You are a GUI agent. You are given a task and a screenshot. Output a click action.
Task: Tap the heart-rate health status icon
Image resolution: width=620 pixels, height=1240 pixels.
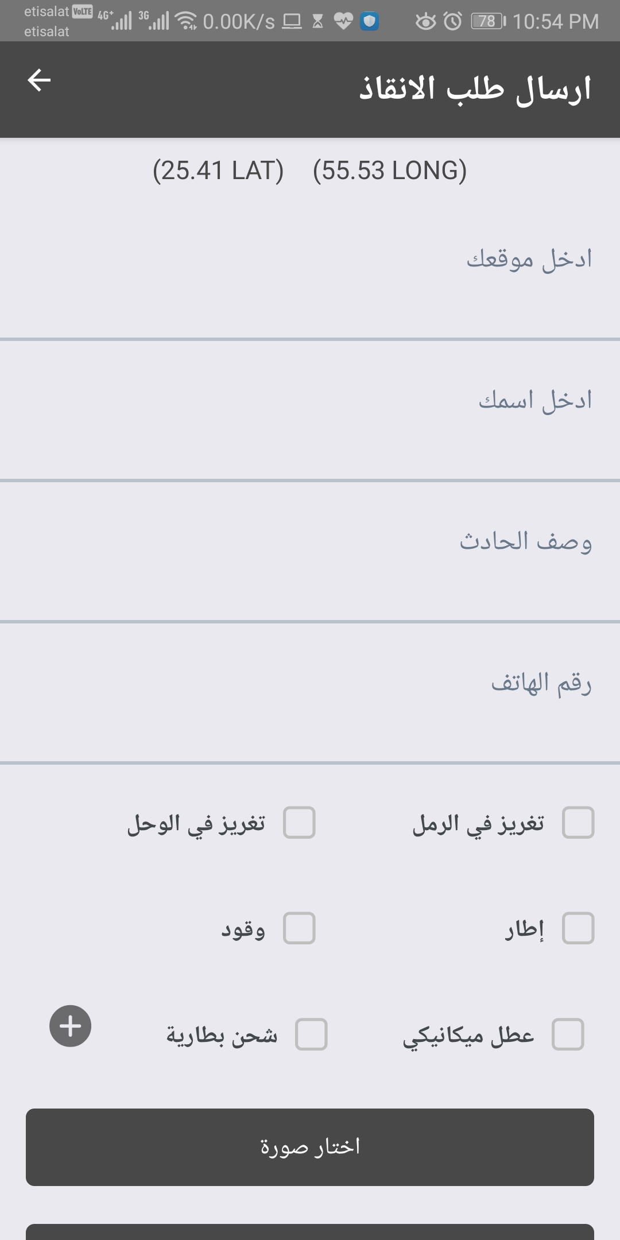pyautogui.click(x=343, y=22)
